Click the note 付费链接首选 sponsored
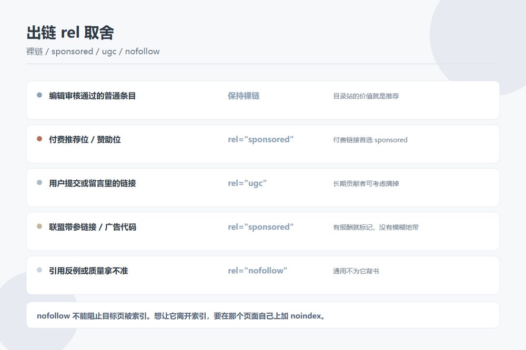This screenshot has height=350, width=526. click(370, 140)
